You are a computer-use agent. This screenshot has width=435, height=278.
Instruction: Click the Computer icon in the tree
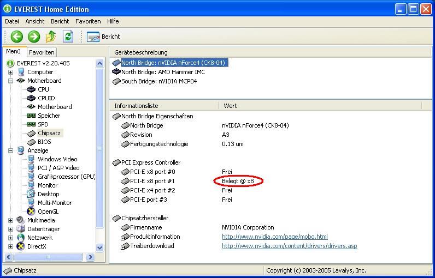tap(21, 72)
